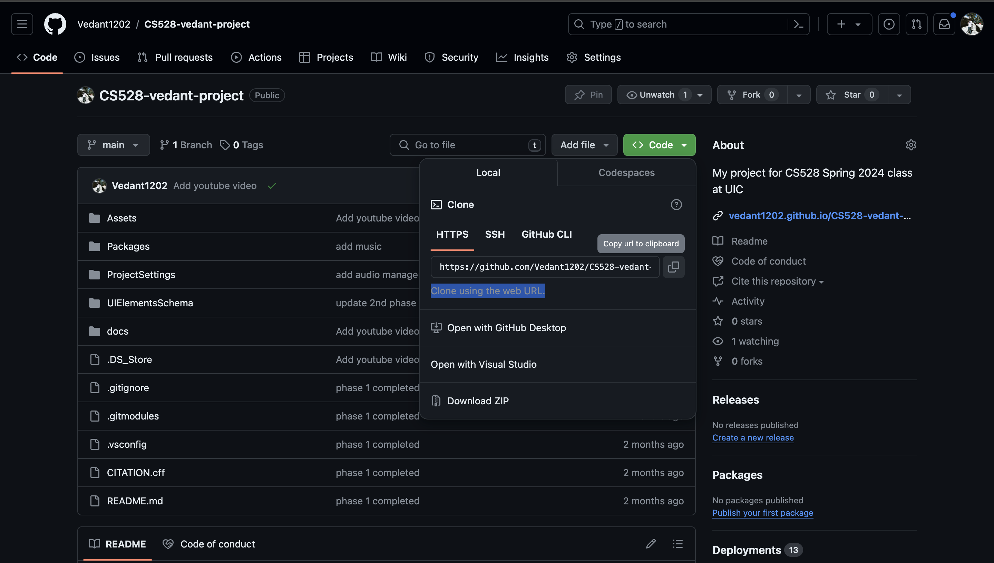
Task: Click the Type to search box
Action: click(688, 24)
